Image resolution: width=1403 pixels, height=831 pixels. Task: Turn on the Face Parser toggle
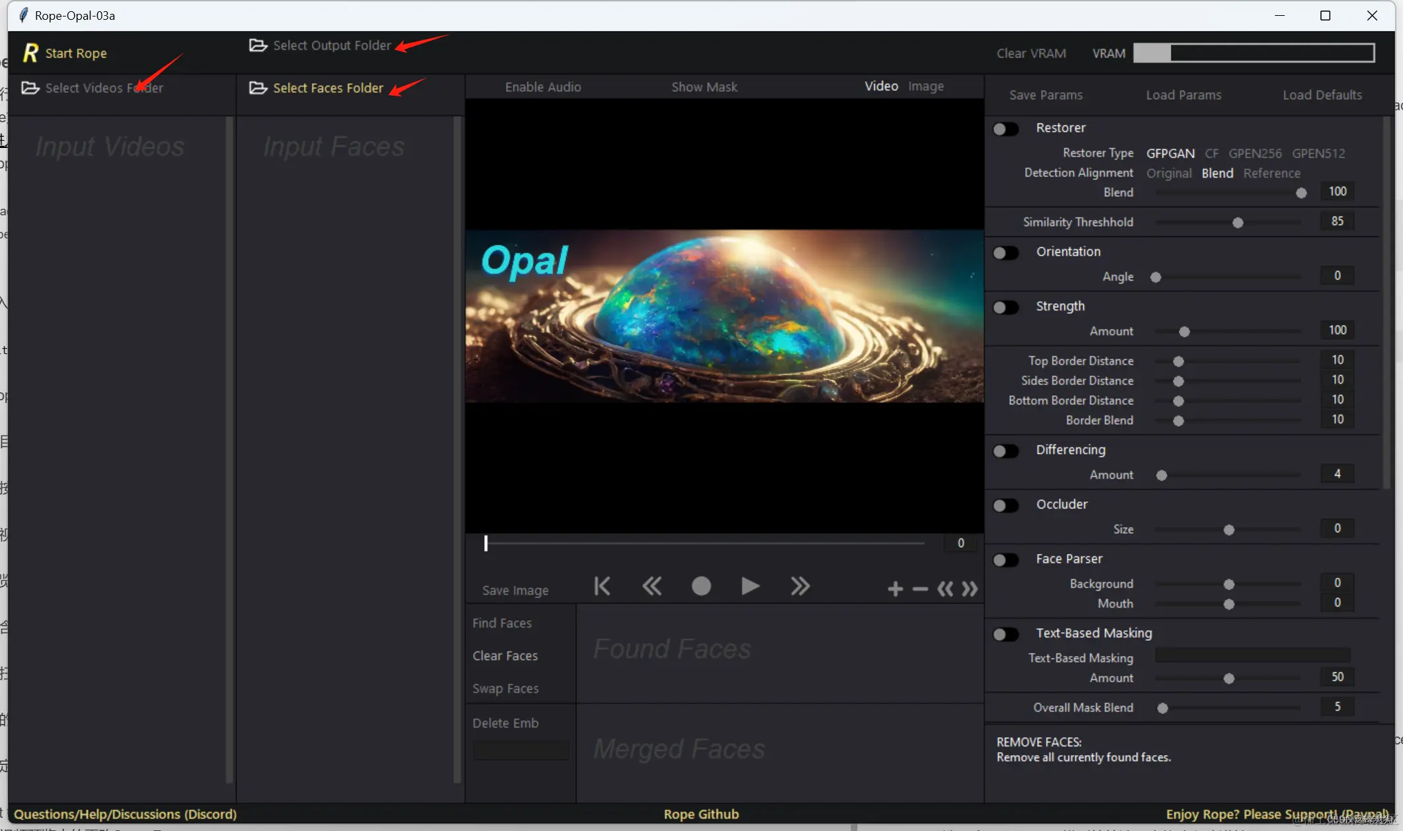pyautogui.click(x=1005, y=560)
